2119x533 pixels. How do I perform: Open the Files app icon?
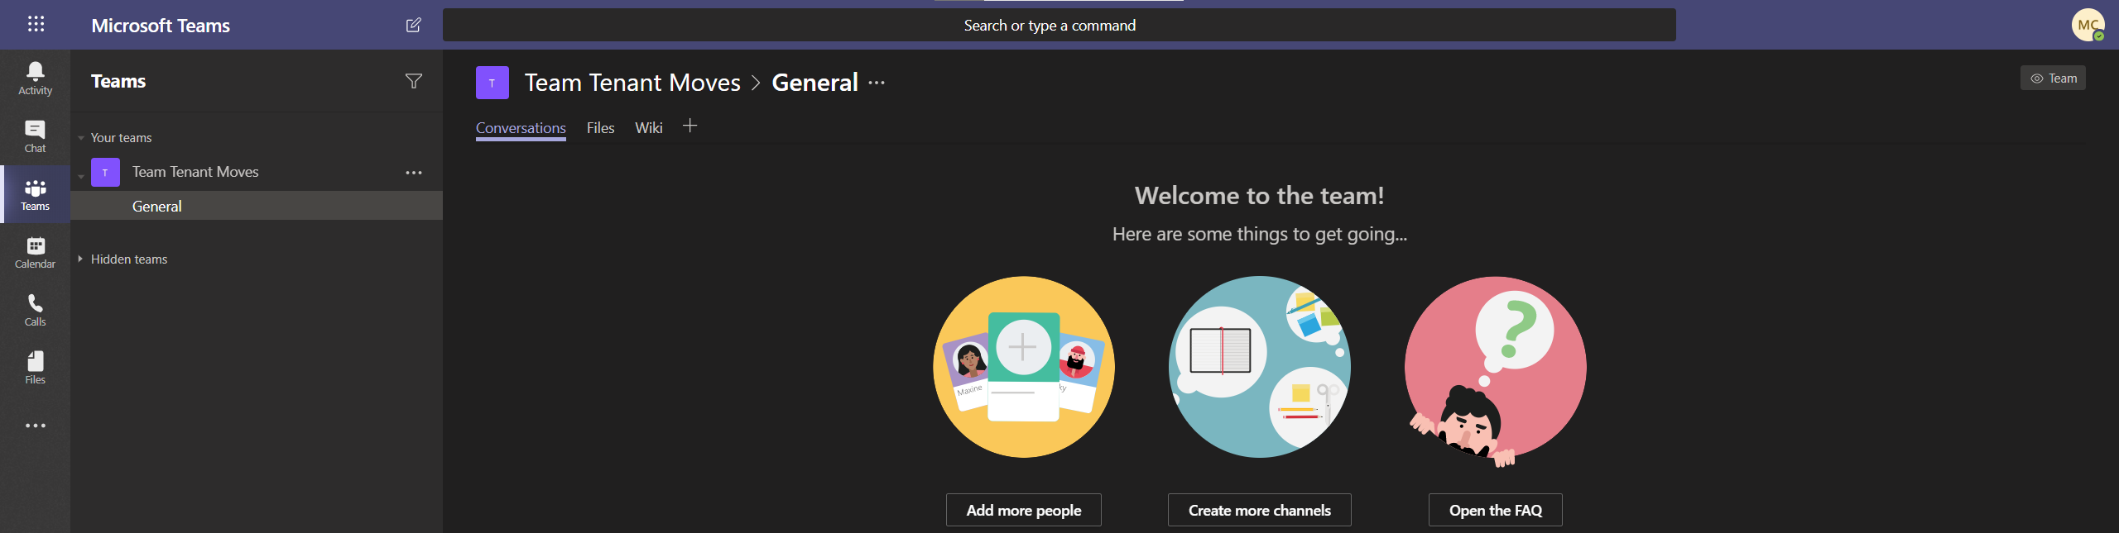pyautogui.click(x=35, y=368)
